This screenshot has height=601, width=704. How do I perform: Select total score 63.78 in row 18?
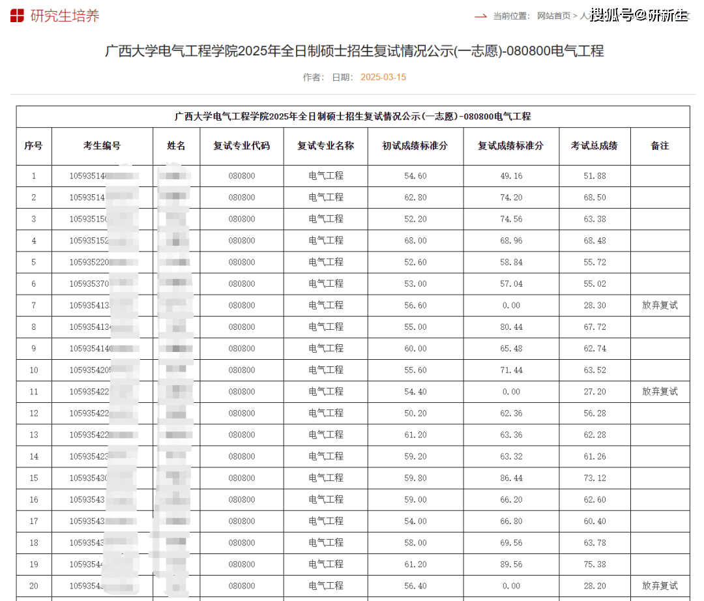point(594,542)
